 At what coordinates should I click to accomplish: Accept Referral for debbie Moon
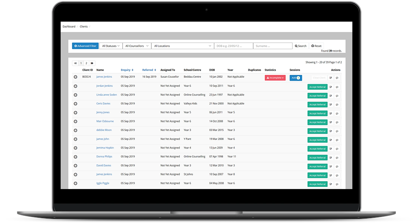pos(317,131)
